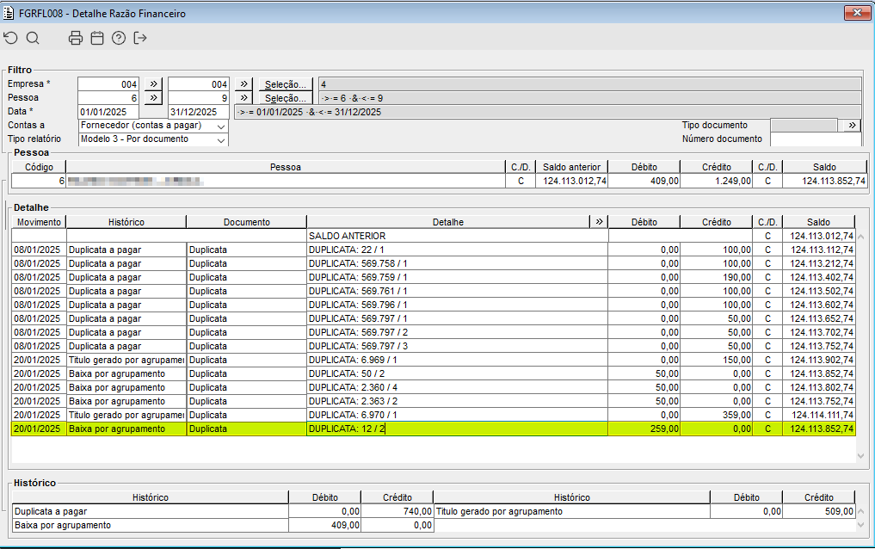Click the Código column header in Pessoa

(x=39, y=167)
